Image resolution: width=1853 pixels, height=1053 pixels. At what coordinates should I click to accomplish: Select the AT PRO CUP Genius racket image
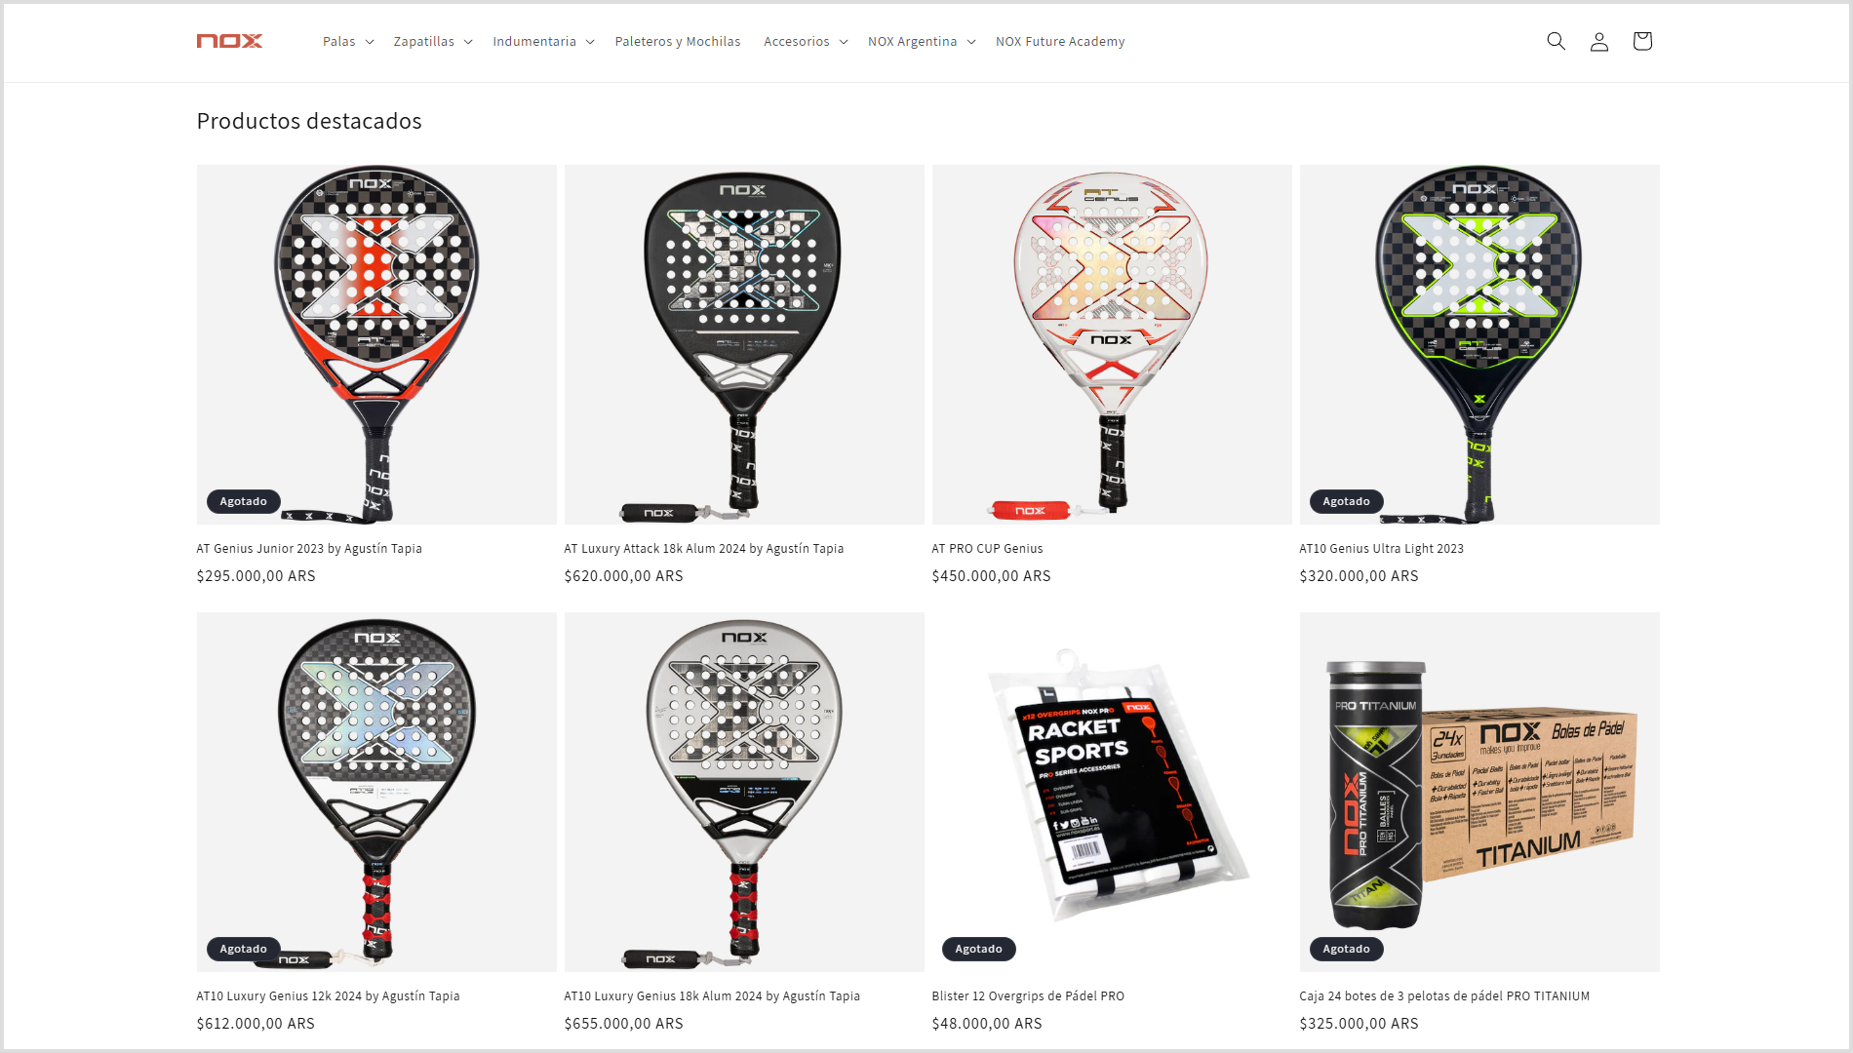(x=1112, y=344)
